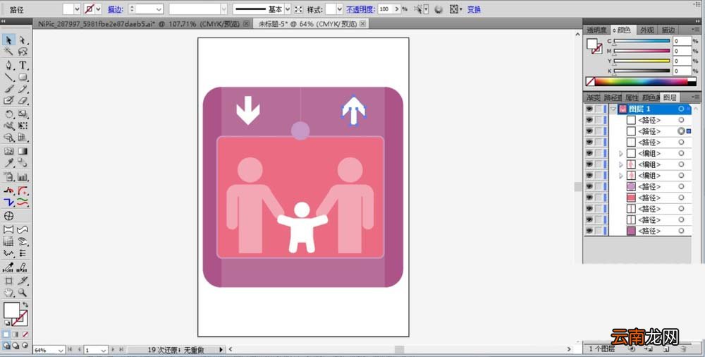This screenshot has width=705, height=357.
Task: Click the default fill and stroke icon
Action: click(7, 323)
